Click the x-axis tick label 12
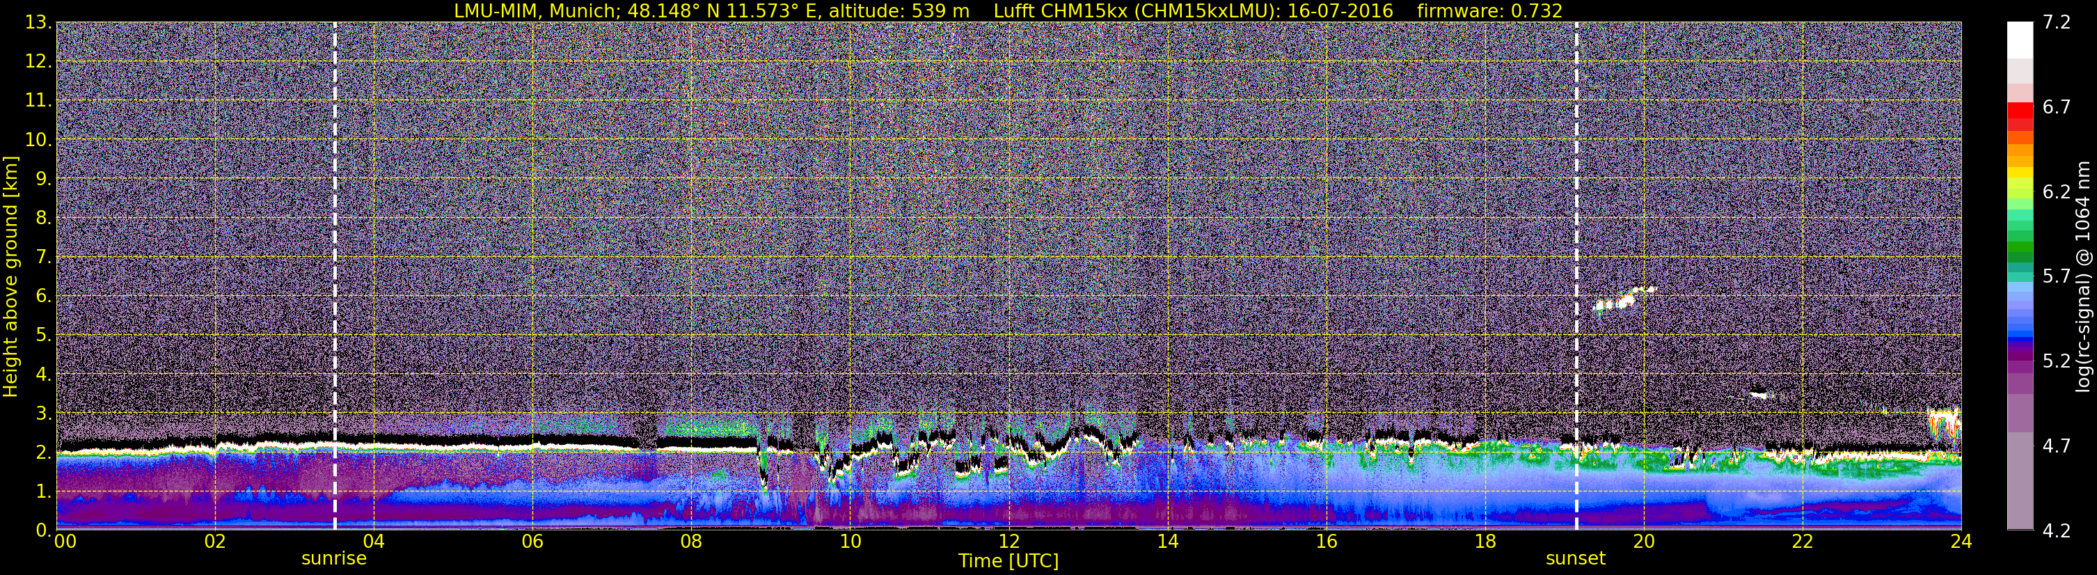This screenshot has width=2097, height=575. pos(1008,541)
